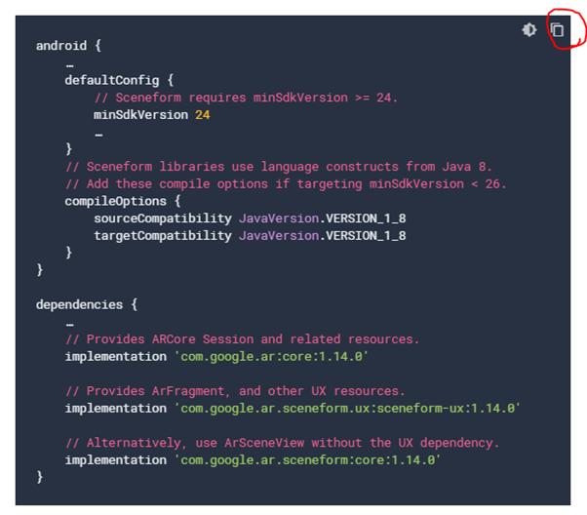587x515 pixels.
Task: Click the 'defaultConfig {' line
Action: 119,80
